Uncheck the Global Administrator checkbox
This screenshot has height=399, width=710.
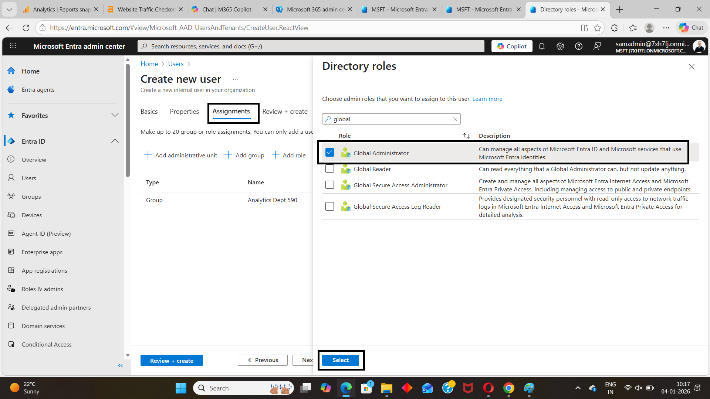(x=329, y=153)
